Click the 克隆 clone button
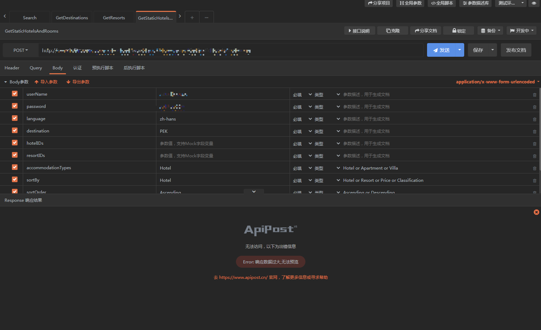Viewport: 541px width, 330px height. (x=393, y=31)
